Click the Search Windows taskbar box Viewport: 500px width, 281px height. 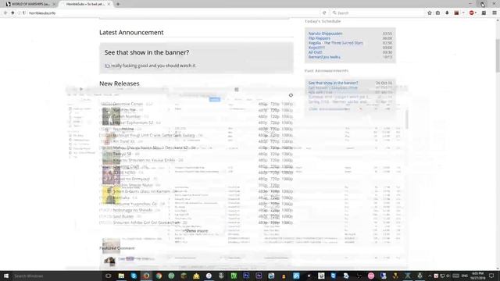coord(57,276)
